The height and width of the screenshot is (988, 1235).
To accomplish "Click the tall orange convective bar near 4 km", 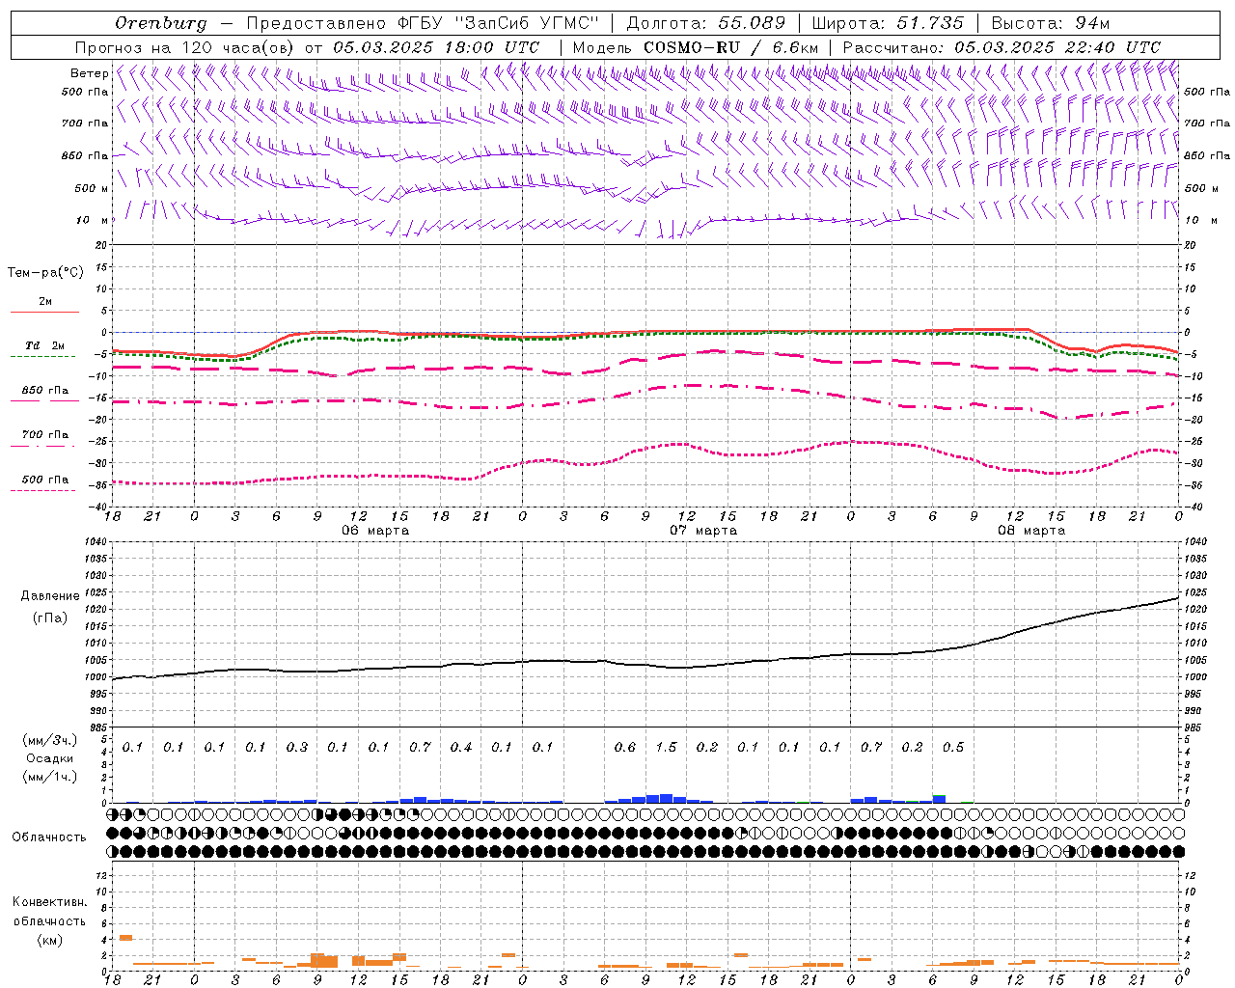I will pyautogui.click(x=125, y=937).
